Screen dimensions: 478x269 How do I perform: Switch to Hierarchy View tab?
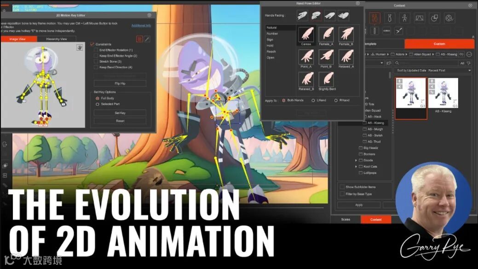tap(57, 39)
